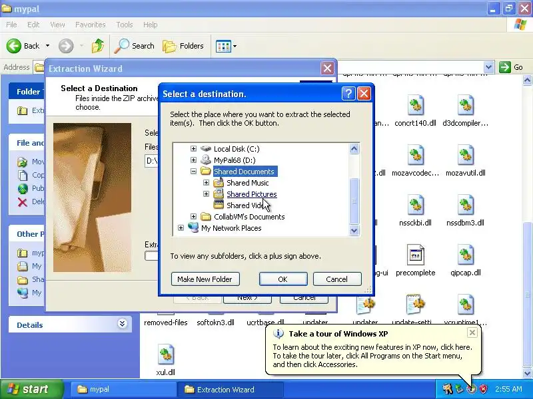The image size is (533, 399).
Task: Select the Shared Documents folder icon
Action: [x=206, y=171]
